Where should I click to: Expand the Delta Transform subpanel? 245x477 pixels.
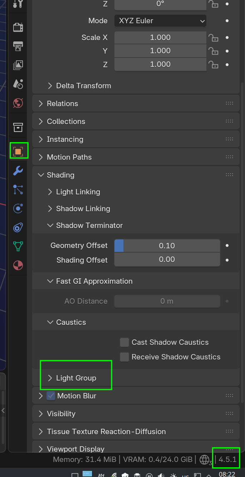click(83, 86)
